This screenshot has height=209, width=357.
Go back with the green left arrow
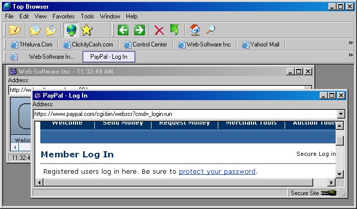coord(123,30)
